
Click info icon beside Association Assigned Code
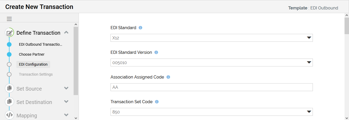(x=168, y=77)
